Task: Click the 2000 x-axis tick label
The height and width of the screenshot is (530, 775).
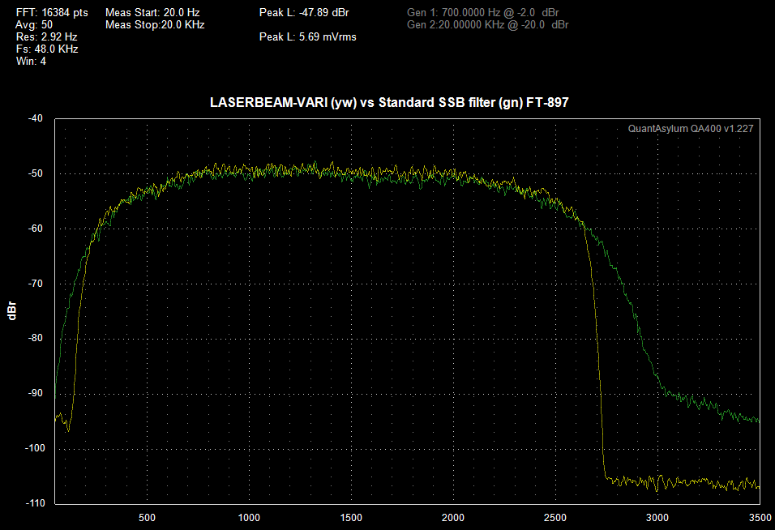Action: coord(453,518)
